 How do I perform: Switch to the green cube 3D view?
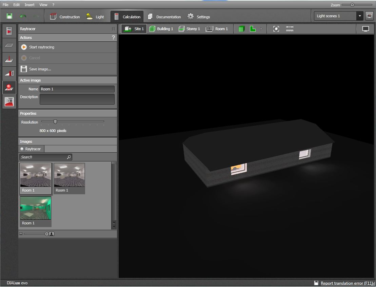(x=241, y=29)
